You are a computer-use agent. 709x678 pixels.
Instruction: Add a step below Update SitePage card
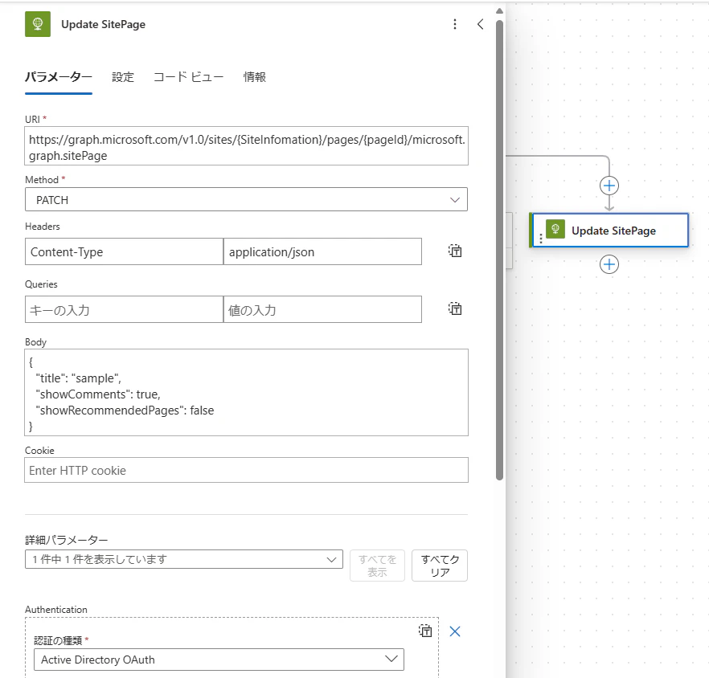(609, 264)
